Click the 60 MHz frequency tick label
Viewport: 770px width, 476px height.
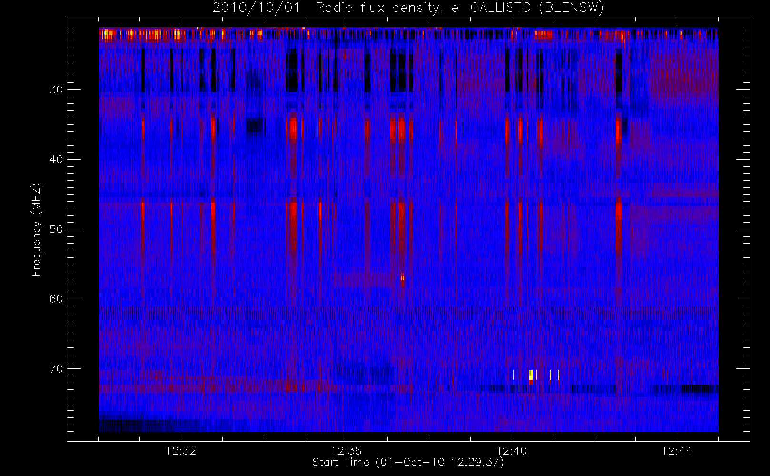coord(56,299)
